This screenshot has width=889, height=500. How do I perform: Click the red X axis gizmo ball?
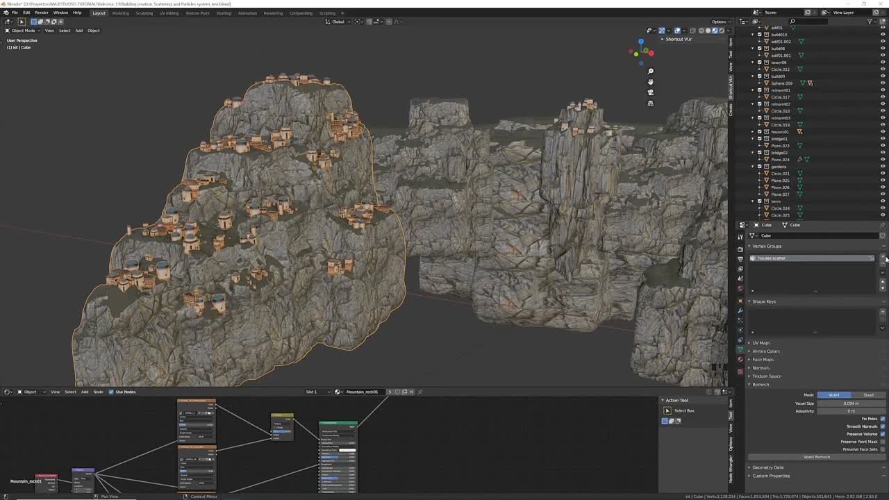[651, 53]
